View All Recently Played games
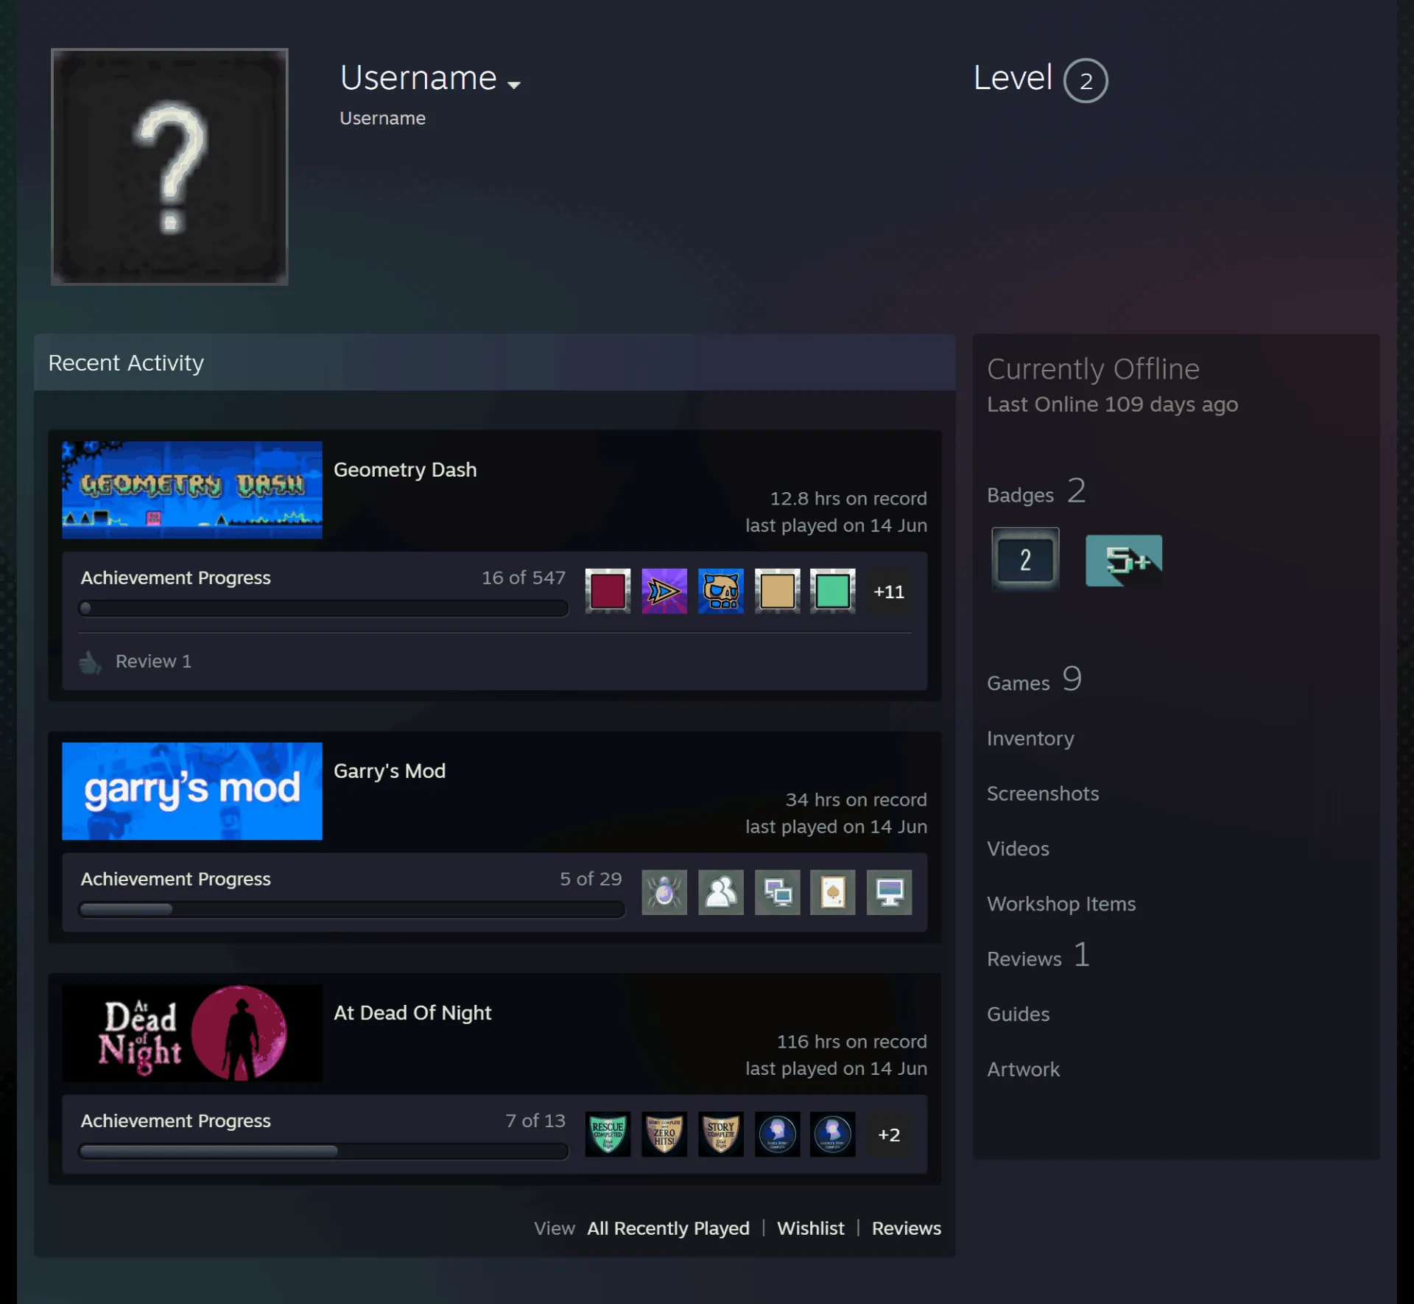Screen dimensions: 1414x1304 [x=668, y=1228]
